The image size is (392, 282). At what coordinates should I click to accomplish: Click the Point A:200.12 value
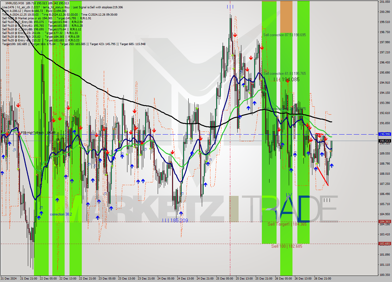(11, 11)
